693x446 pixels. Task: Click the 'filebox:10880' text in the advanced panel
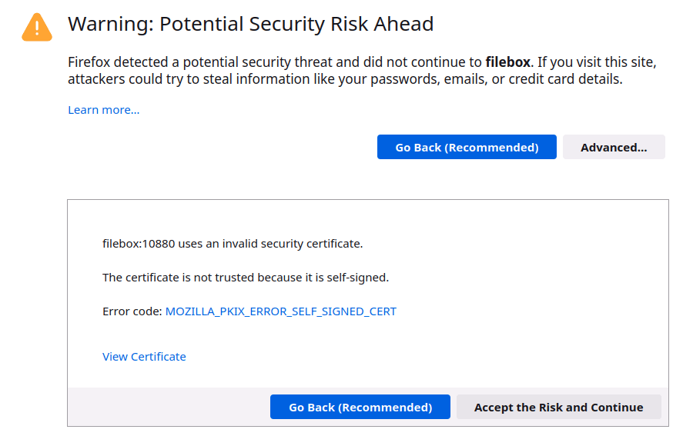point(139,244)
